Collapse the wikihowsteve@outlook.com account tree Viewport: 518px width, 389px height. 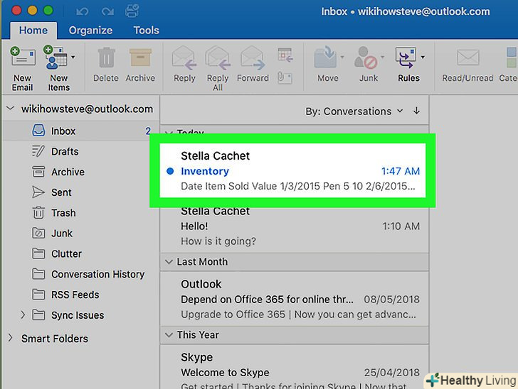click(x=10, y=109)
